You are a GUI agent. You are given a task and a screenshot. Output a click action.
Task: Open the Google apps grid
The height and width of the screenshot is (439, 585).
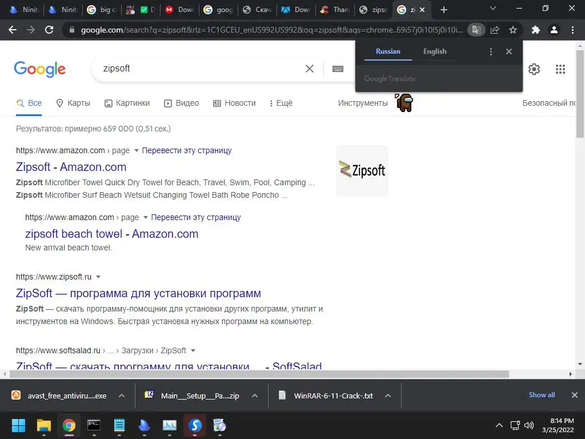(x=560, y=69)
